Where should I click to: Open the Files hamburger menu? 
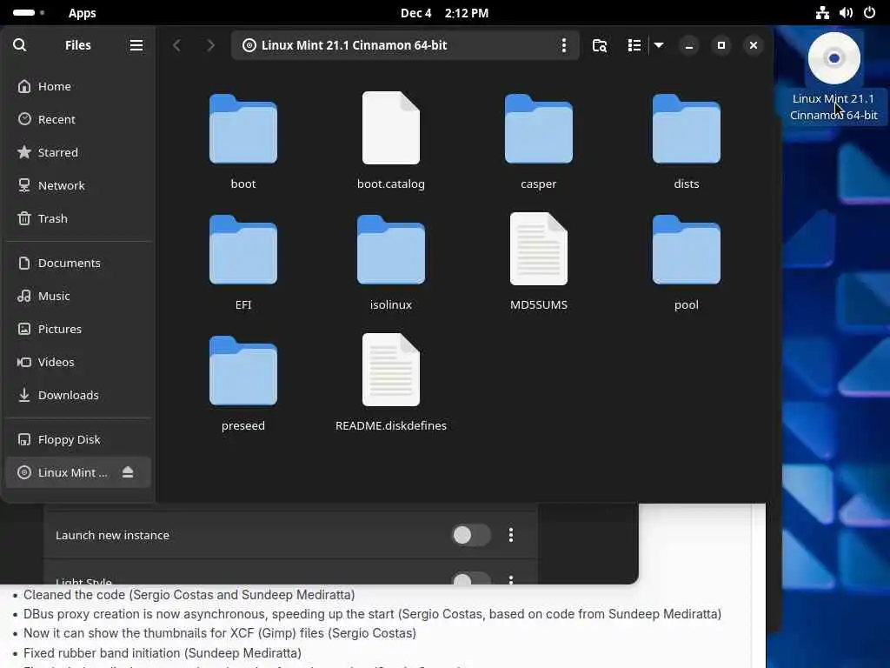(136, 45)
